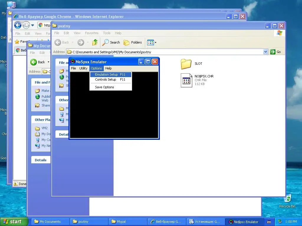The height and width of the screenshot is (226, 302).
Task: Click the psxtny window title folder icon
Action: point(55,26)
